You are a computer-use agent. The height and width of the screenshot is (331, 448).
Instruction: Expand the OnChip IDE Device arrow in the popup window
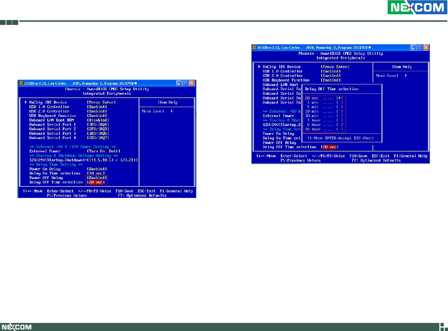pos(259,67)
